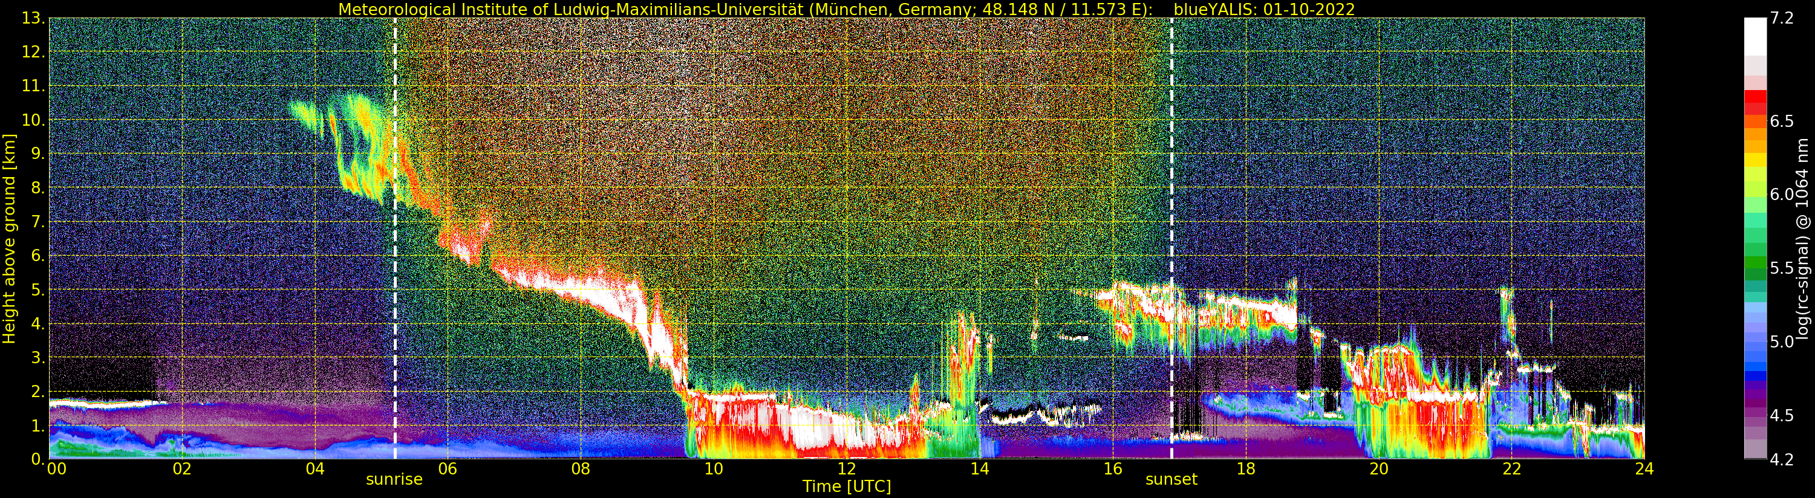Click the white top segment of the colorbar
The width and height of the screenshot is (1815, 498).
click(1755, 37)
